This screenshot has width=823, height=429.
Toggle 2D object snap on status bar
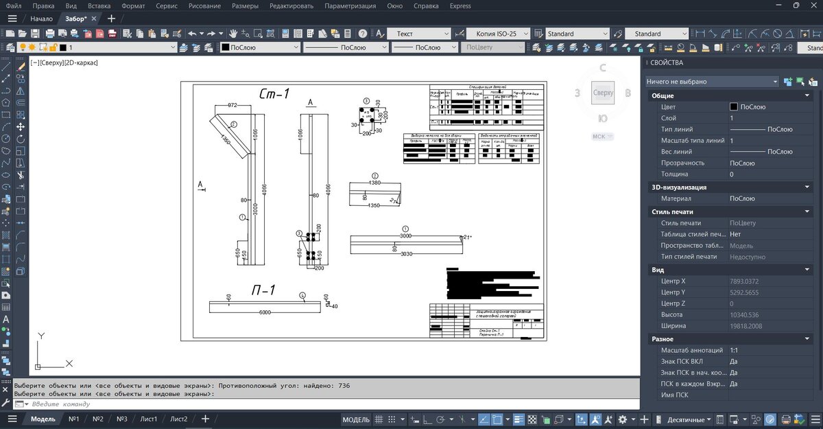tap(498, 419)
